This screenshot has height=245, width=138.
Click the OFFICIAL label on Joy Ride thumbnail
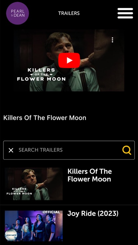(51, 212)
